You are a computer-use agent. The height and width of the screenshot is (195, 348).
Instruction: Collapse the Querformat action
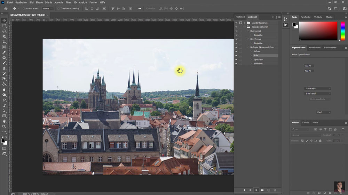pyautogui.click(x=248, y=31)
